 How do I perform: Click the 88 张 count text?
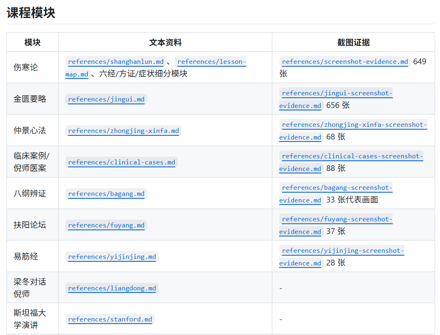(336, 168)
